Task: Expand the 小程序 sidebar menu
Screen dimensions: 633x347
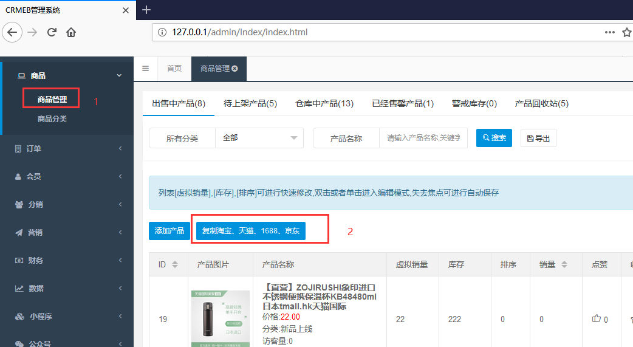Action: pyautogui.click(x=67, y=316)
